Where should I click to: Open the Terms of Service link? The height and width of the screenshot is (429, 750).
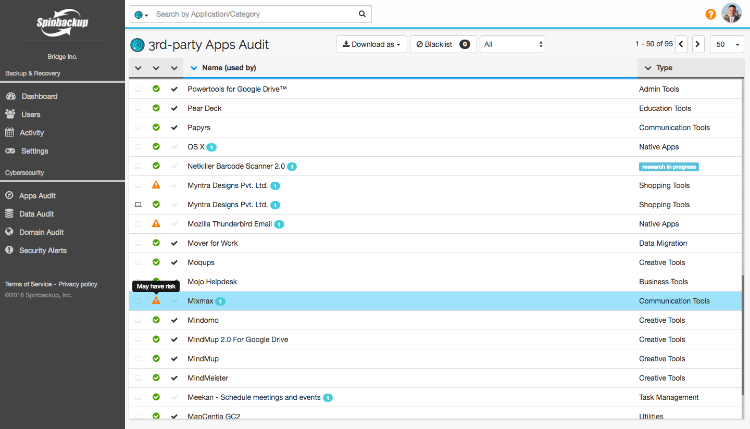(x=28, y=284)
